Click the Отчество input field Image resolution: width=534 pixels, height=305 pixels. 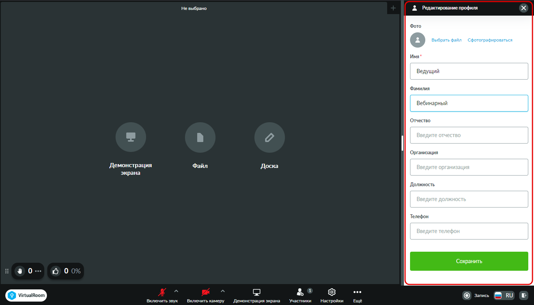[x=469, y=135]
